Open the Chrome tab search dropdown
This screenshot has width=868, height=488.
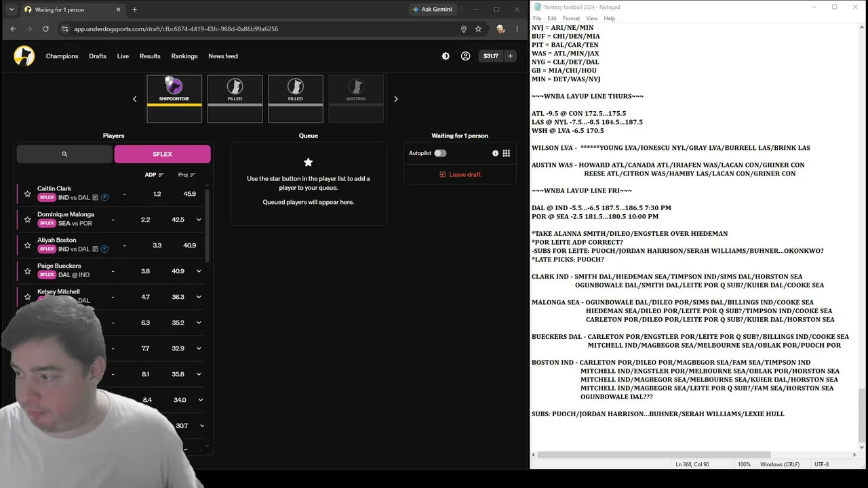click(x=12, y=9)
